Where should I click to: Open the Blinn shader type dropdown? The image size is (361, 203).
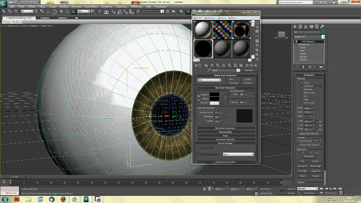(x=209, y=80)
